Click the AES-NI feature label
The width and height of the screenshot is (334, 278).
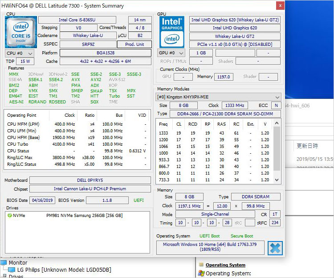click(16, 102)
